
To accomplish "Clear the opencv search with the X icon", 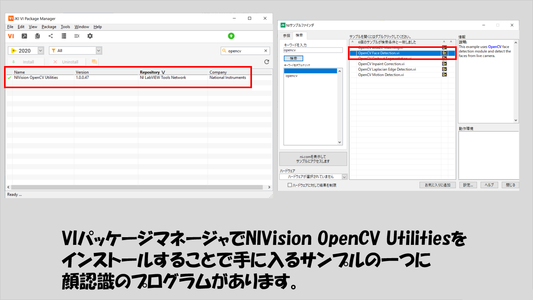I will (x=266, y=51).
